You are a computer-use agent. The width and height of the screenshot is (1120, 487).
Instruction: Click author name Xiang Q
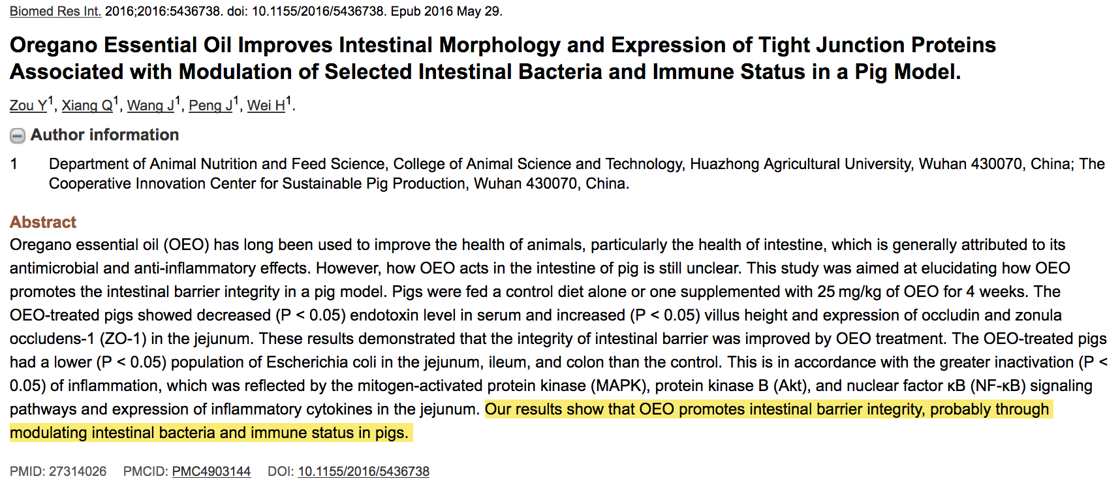point(87,106)
